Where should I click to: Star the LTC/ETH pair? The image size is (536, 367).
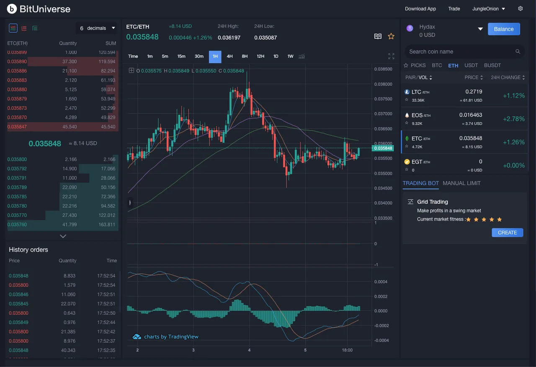coord(407,100)
